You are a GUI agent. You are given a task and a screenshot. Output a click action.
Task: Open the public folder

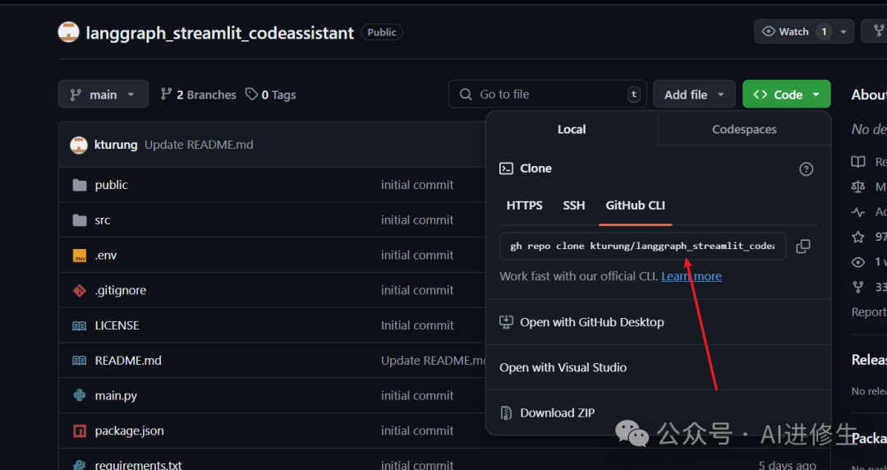tap(112, 185)
